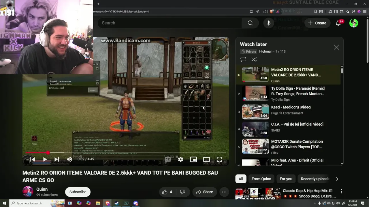Toggle playlist shuffle

click(x=254, y=59)
